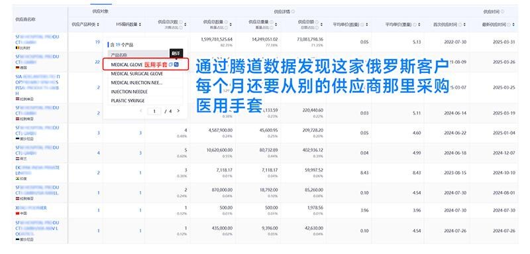Viewport: 530px width, 254px height.
Task: Copy the MEDICAL GLOVE product name
Action: tap(171, 64)
